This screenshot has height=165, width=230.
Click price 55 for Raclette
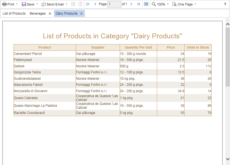click(x=171, y=113)
